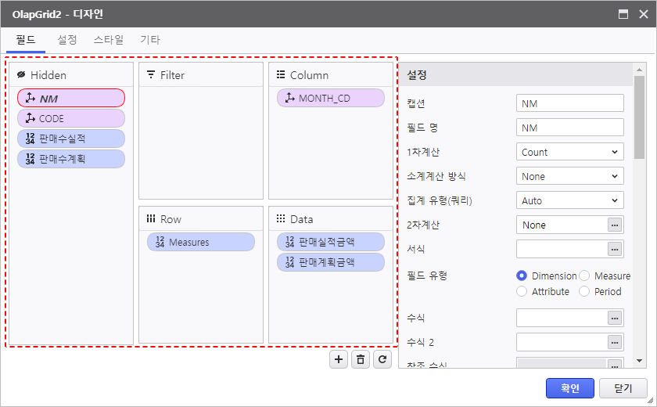657x407 pixels.
Task: Select the Dimension field type
Action: [x=522, y=276]
